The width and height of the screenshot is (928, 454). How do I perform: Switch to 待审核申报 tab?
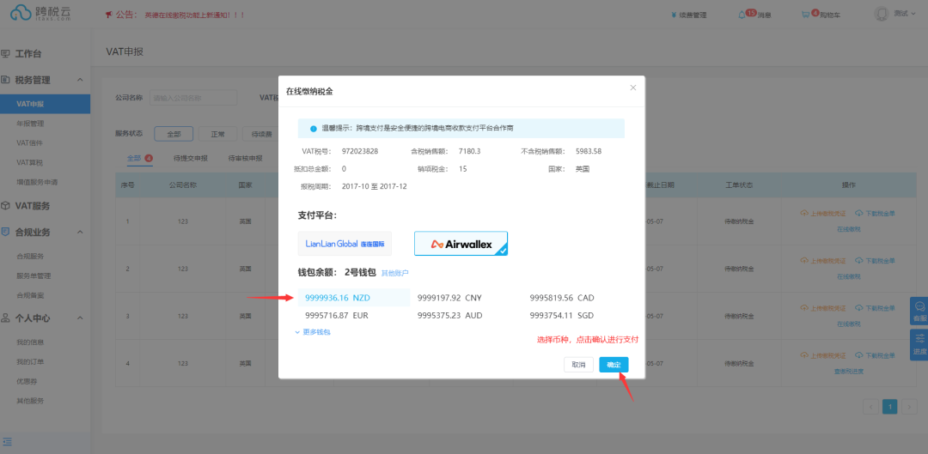(246, 159)
